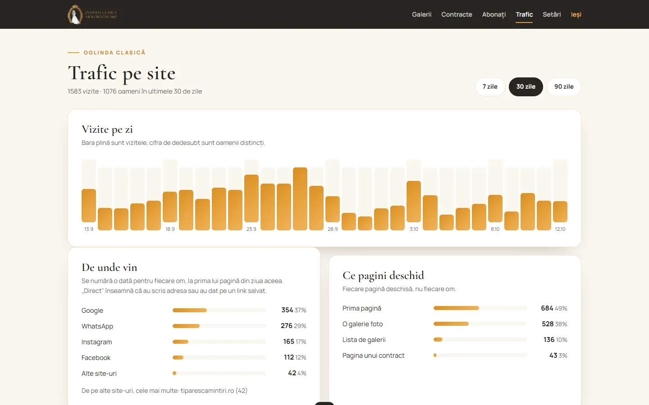649x405 pixels.
Task: Click the Prima pagină row label
Action: (x=362, y=308)
